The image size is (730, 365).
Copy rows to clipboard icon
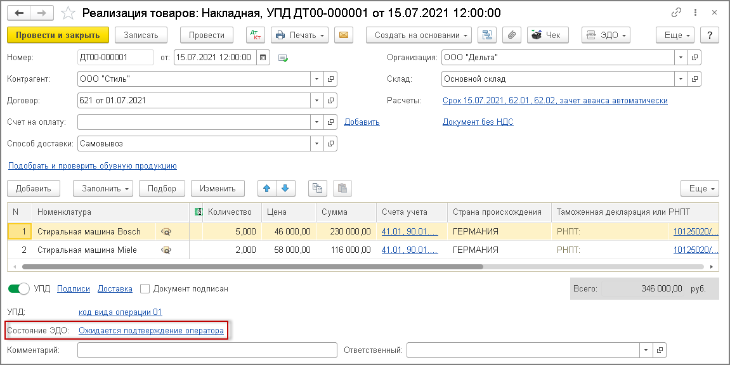[x=318, y=188]
